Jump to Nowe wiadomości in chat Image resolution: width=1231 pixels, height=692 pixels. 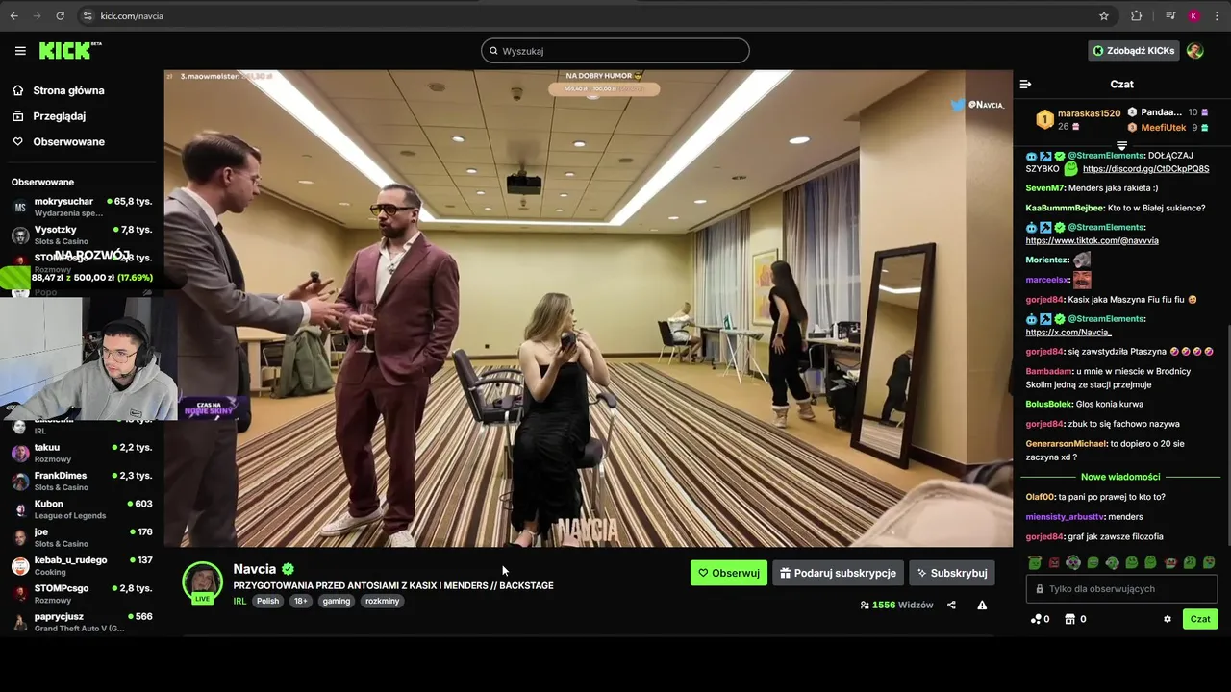click(x=1120, y=477)
